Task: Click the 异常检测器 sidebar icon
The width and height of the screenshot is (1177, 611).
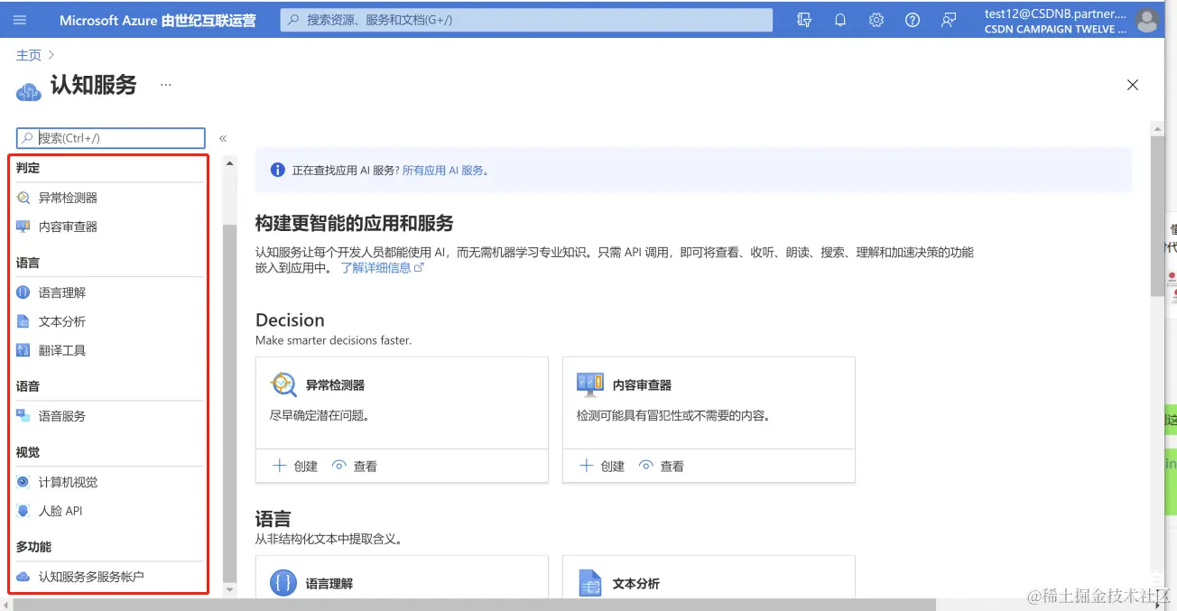Action: [23, 198]
